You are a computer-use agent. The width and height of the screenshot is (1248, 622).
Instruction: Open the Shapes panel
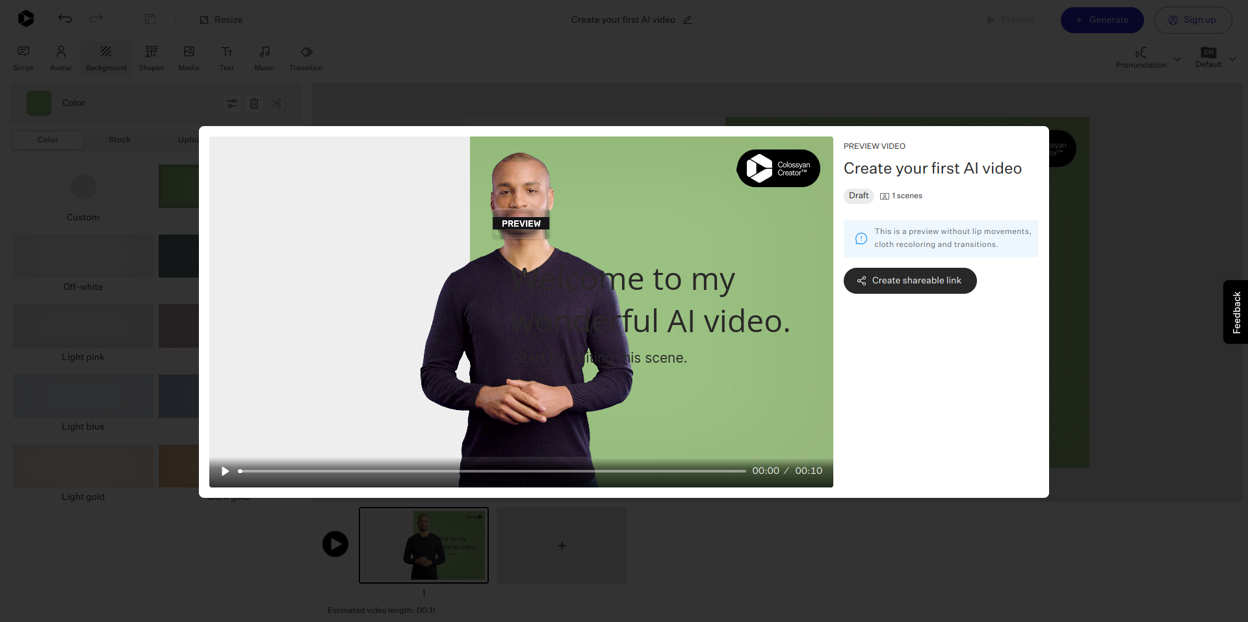(x=151, y=58)
